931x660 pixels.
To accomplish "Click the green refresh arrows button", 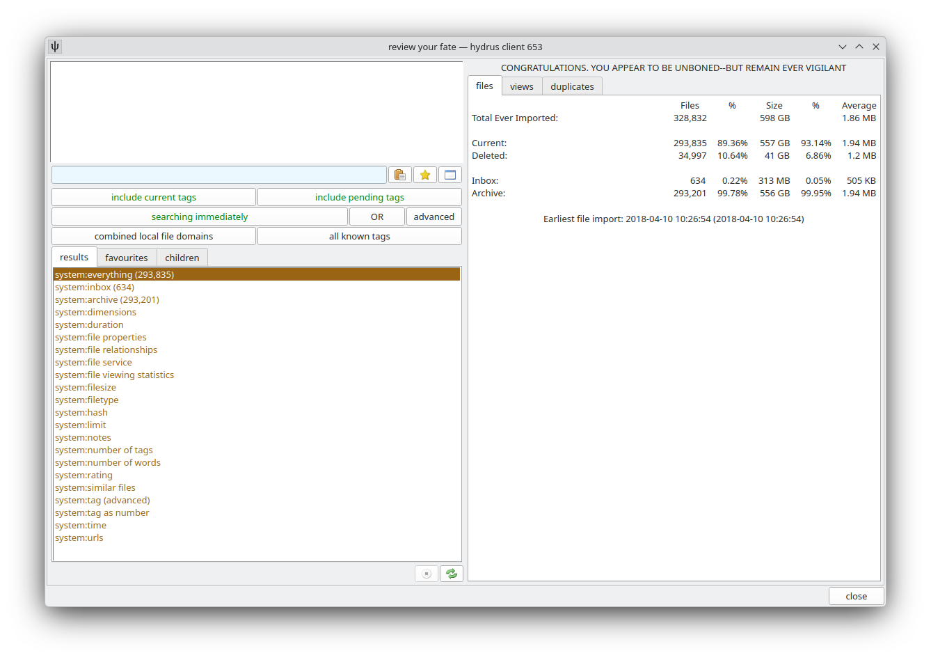I will click(452, 574).
